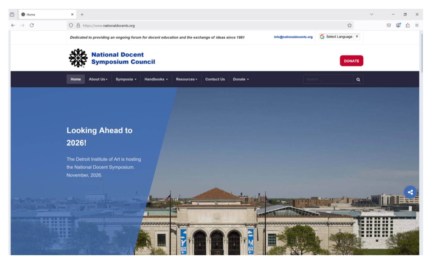The height and width of the screenshot is (264, 430).
Task: Open Firefox hamburger application menu
Action: click(x=417, y=25)
